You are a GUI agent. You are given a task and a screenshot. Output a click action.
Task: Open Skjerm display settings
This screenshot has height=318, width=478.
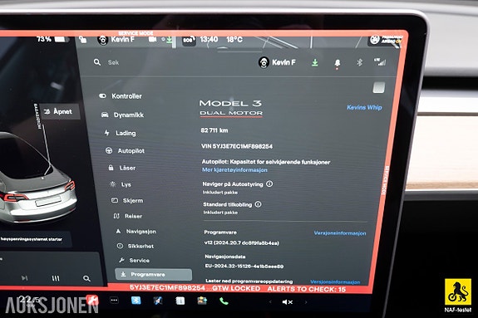coord(127,200)
